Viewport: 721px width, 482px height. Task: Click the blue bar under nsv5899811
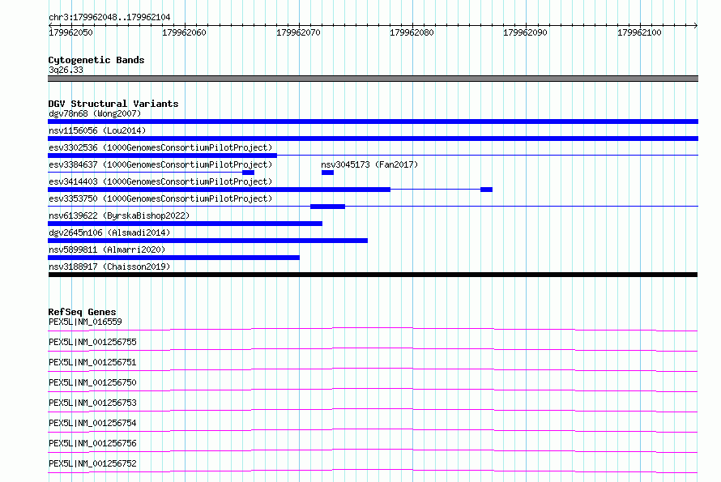174,258
